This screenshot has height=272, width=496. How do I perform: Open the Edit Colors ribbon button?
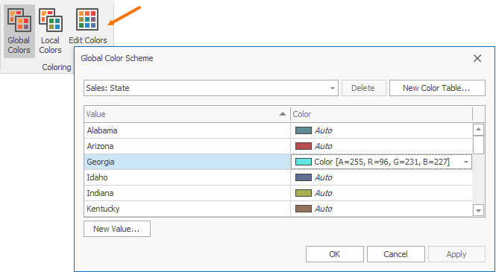point(87,27)
